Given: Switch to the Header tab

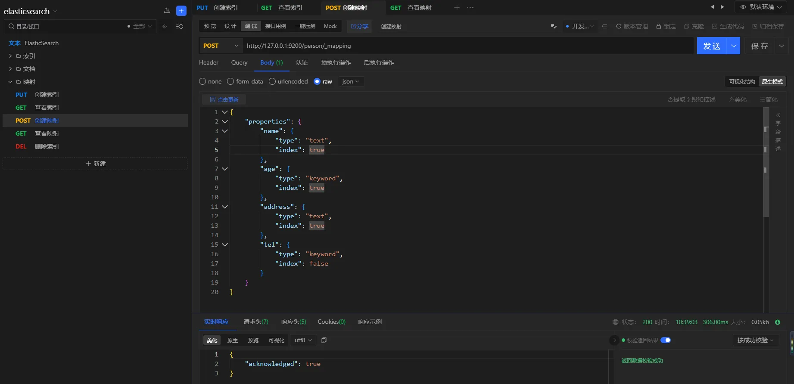Looking at the screenshot, I should (209, 62).
